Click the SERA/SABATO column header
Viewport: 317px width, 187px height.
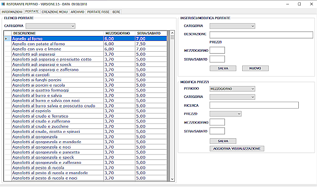[151, 33]
